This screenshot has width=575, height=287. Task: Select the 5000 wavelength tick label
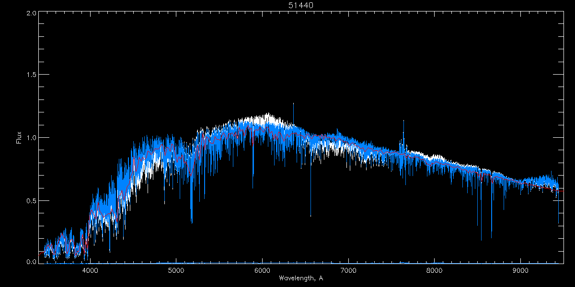point(176,270)
